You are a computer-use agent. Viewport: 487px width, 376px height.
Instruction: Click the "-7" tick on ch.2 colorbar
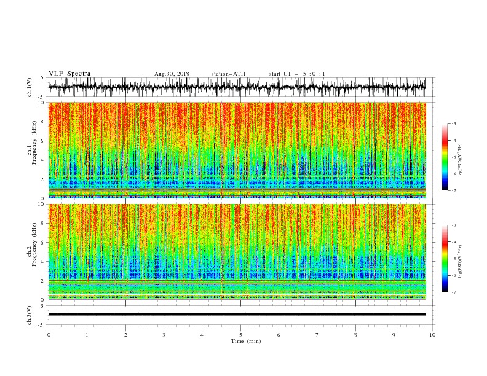tap(453, 292)
